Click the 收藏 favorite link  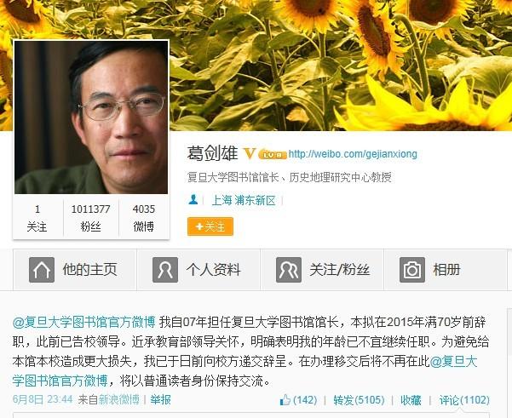tap(411, 400)
